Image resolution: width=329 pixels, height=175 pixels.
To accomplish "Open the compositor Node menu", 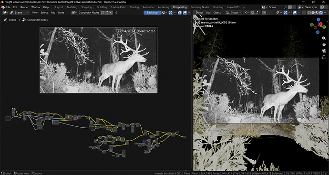I will [x=61, y=12].
